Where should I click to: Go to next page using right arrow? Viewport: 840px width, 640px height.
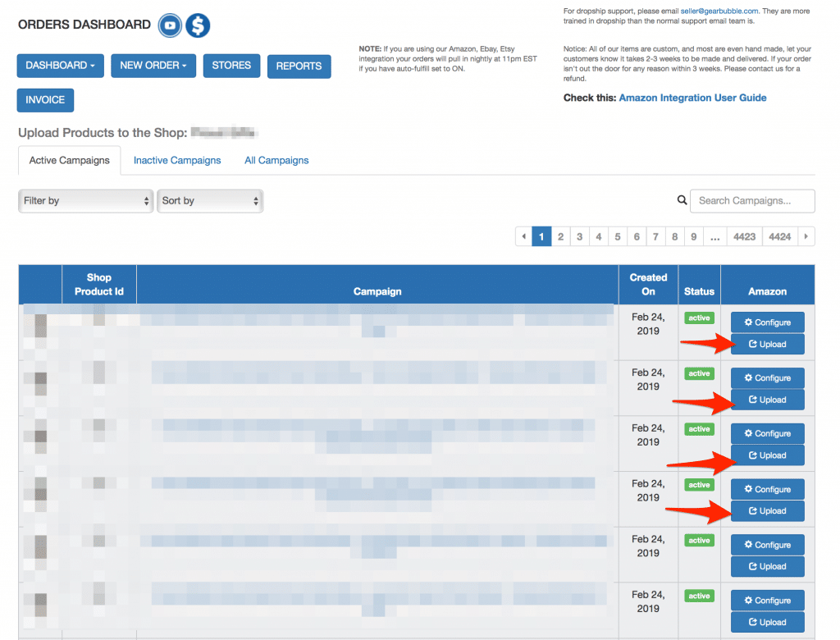click(806, 236)
